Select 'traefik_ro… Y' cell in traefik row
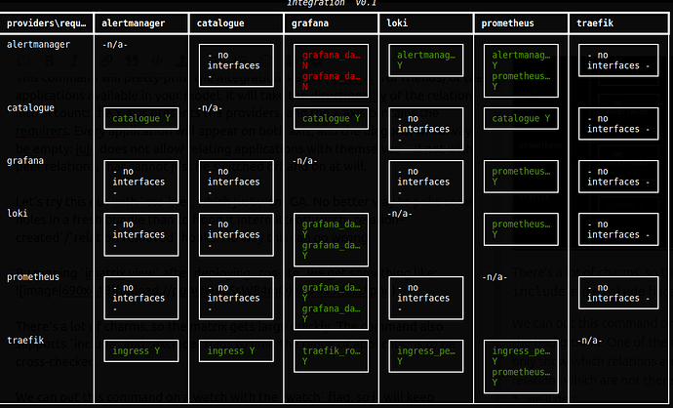The width and height of the screenshot is (673, 408). (331, 356)
